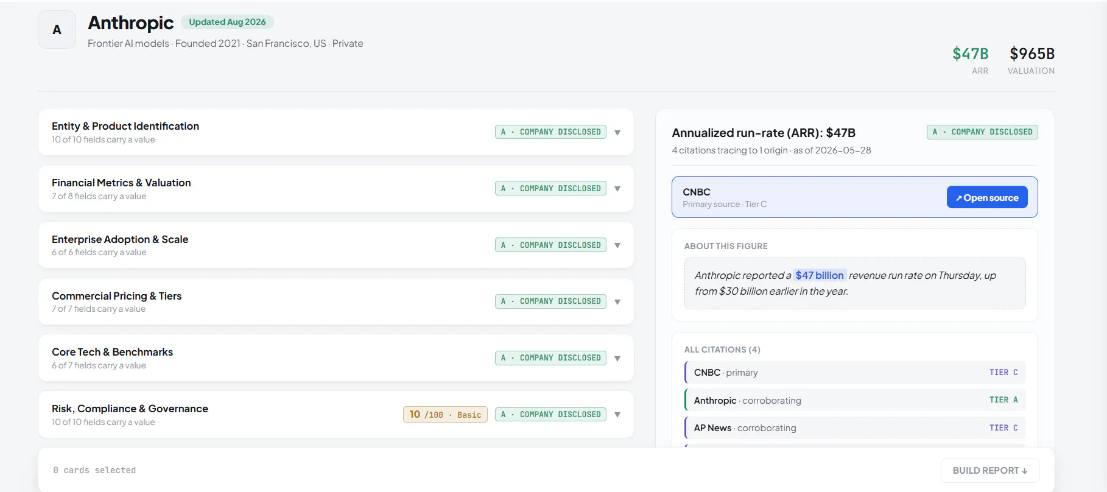Viewport: 1107px width, 492px height.
Task: Click the $47B ARR figure
Action: click(971, 54)
